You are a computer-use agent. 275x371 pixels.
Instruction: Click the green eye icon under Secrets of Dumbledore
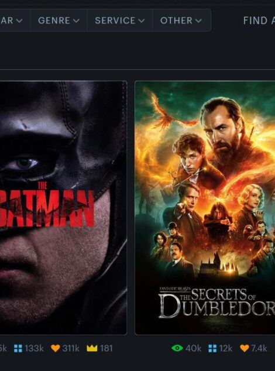coord(177,348)
